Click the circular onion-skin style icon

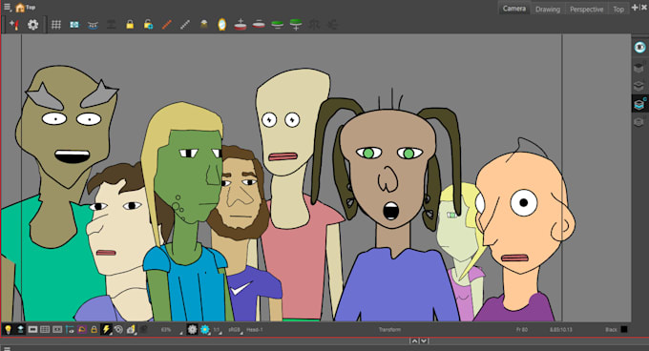click(x=118, y=329)
